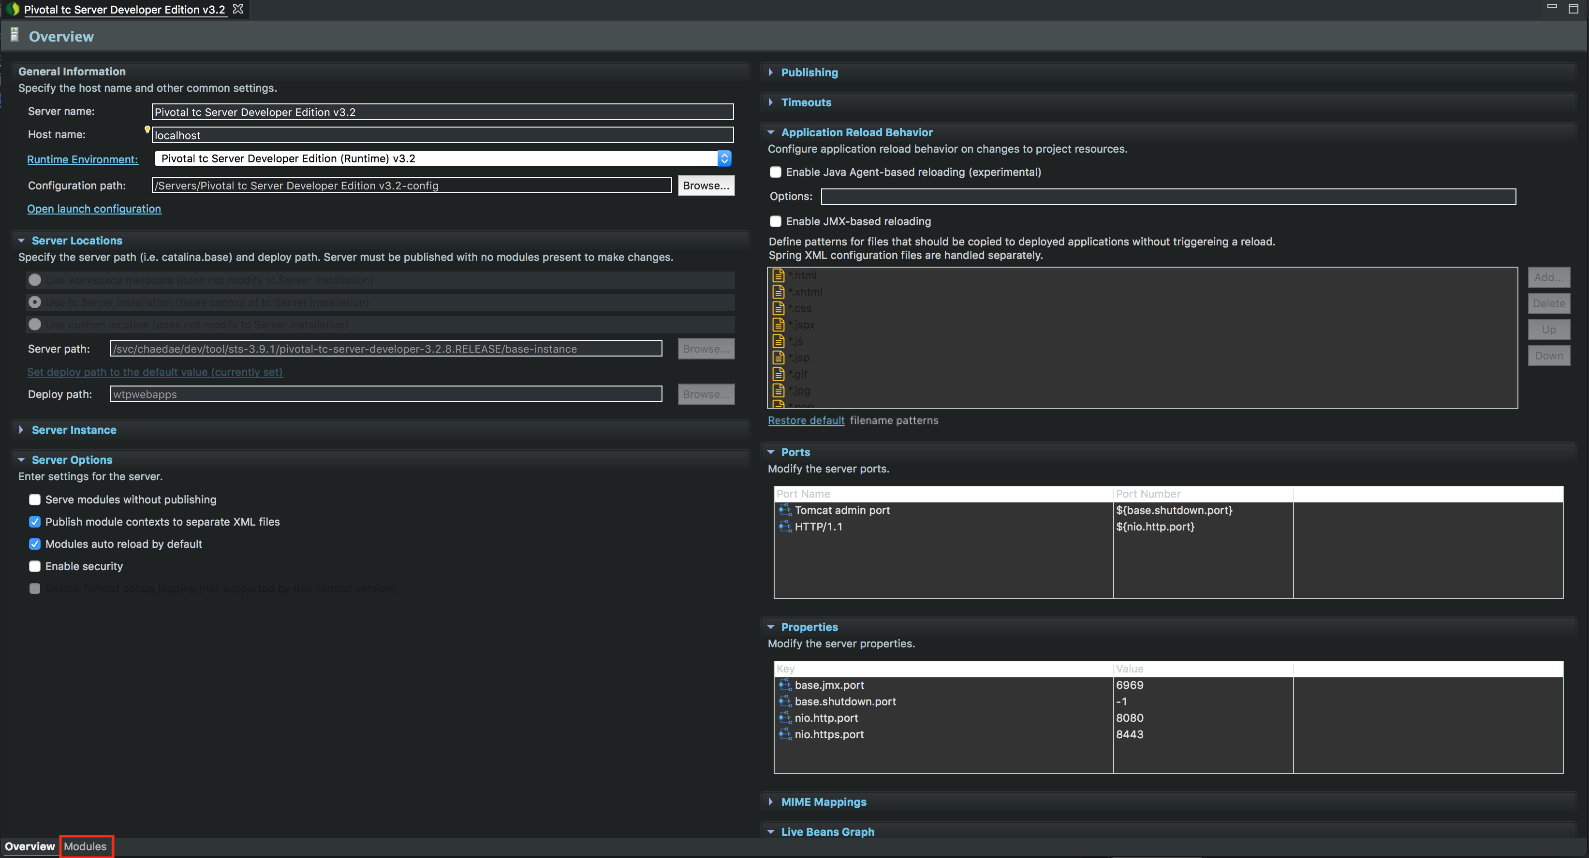This screenshot has height=858, width=1589.
Task: Select the Overview tab at the bottom
Action: tap(29, 846)
